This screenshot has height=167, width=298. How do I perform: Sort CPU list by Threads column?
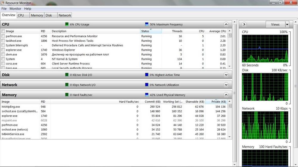pos(173,31)
